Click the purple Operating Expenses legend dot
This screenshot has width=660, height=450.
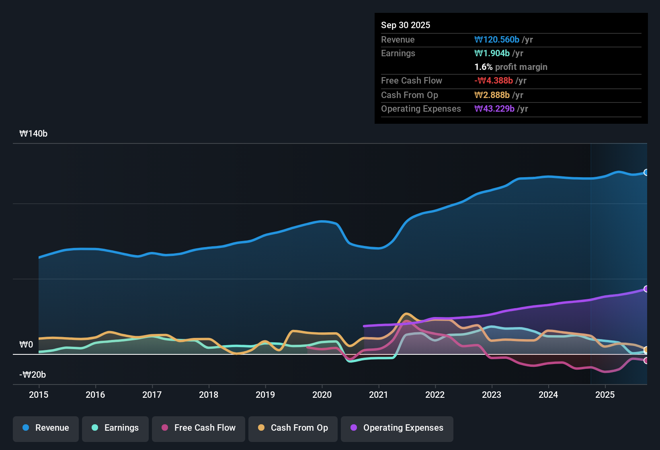pyautogui.click(x=354, y=428)
